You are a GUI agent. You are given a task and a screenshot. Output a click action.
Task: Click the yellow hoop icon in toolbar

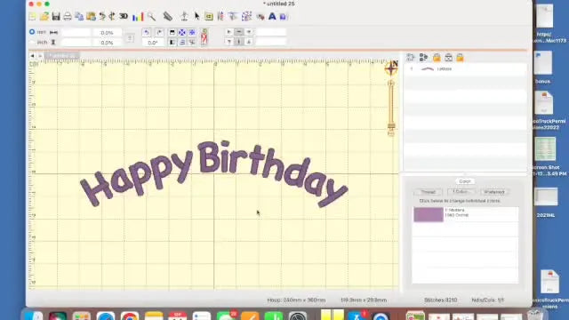tap(209, 16)
